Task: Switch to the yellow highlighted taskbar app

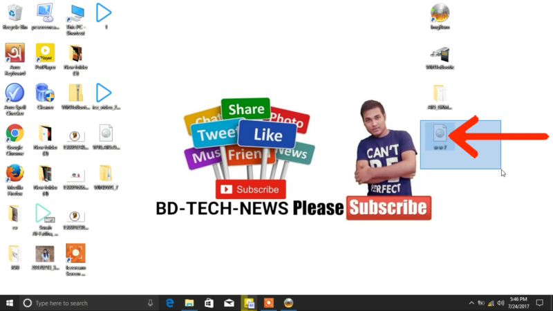Action: pos(249,303)
